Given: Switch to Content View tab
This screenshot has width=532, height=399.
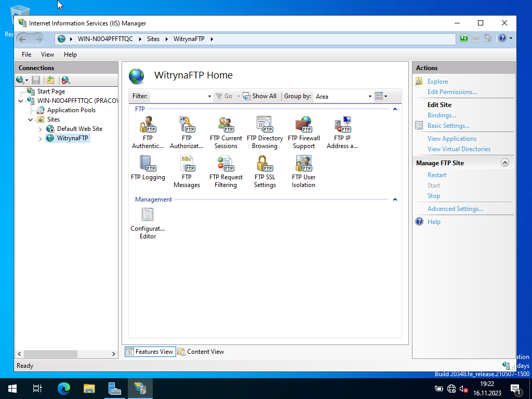Looking at the screenshot, I should (x=201, y=352).
